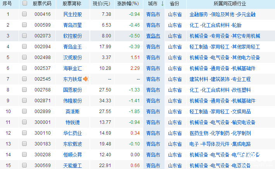Click the price value 34.33
275x169 pixels.
pyautogui.click(x=105, y=101)
